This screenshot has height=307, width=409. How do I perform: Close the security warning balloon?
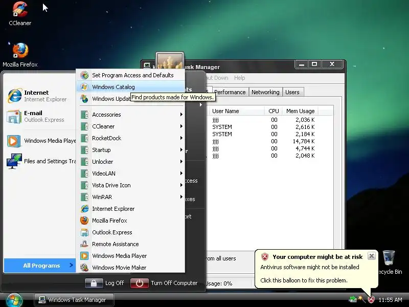(x=372, y=256)
